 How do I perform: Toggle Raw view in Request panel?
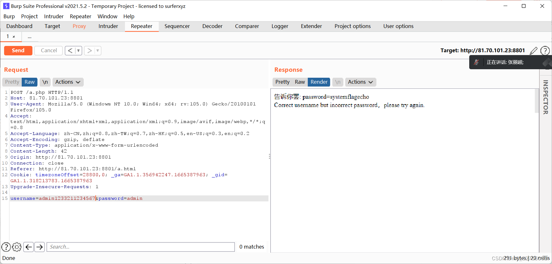click(x=30, y=82)
